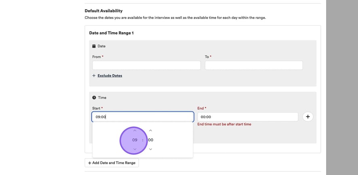Select the hour value 09 in the picker

(135, 140)
